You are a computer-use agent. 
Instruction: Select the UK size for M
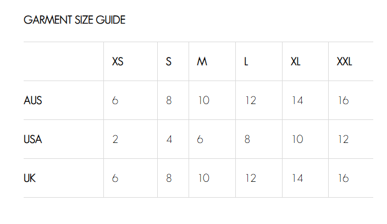[203, 178]
